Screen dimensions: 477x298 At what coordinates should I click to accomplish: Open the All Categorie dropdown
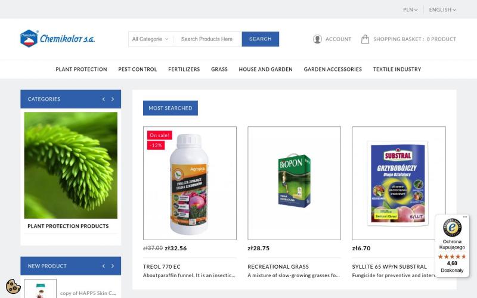pyautogui.click(x=150, y=39)
